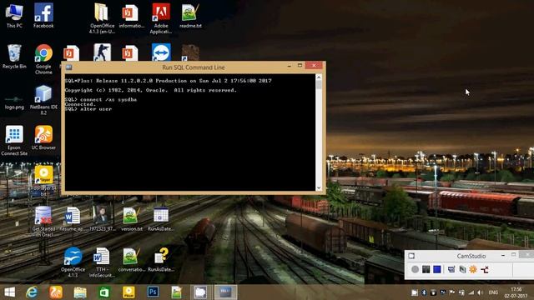Click CamStudio's pause recording button

point(426,269)
